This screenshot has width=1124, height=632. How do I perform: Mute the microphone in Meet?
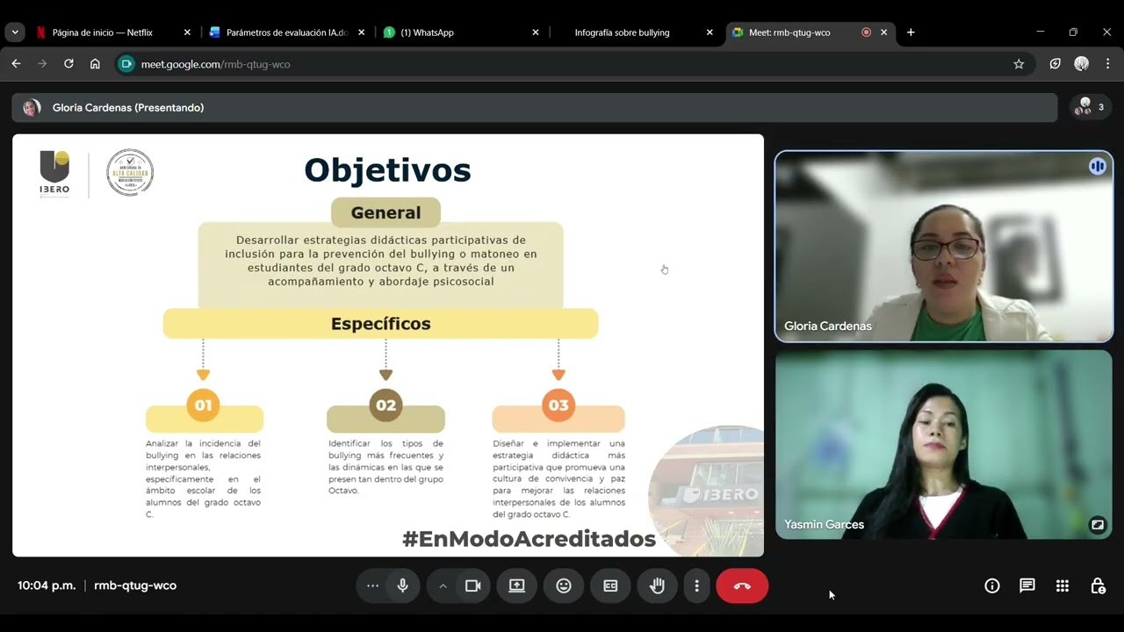coord(403,585)
